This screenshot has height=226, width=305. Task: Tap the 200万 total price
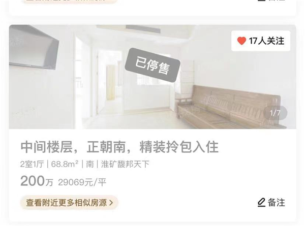point(37,181)
